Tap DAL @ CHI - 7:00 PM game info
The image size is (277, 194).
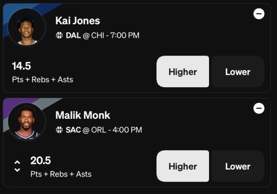point(103,35)
